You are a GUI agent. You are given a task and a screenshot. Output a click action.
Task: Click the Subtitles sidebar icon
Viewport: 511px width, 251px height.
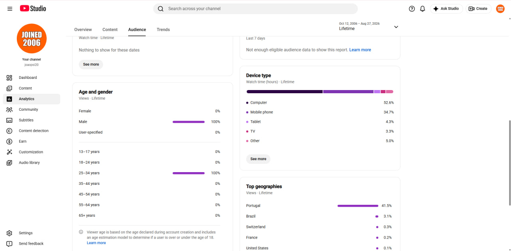tap(10, 120)
